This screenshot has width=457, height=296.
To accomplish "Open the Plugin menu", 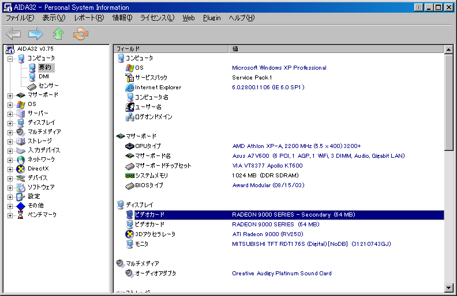I will (x=212, y=18).
